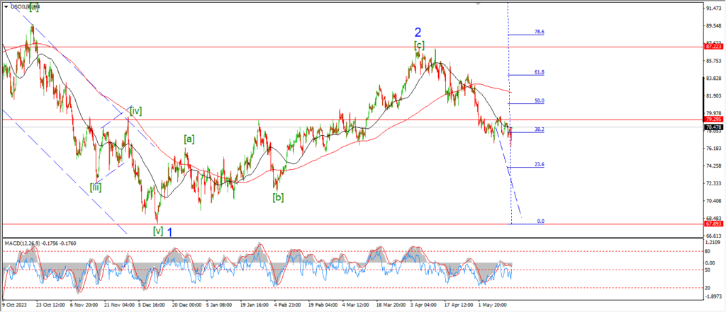Click the green [iv] wave label
The height and width of the screenshot is (312, 726).
135,110
